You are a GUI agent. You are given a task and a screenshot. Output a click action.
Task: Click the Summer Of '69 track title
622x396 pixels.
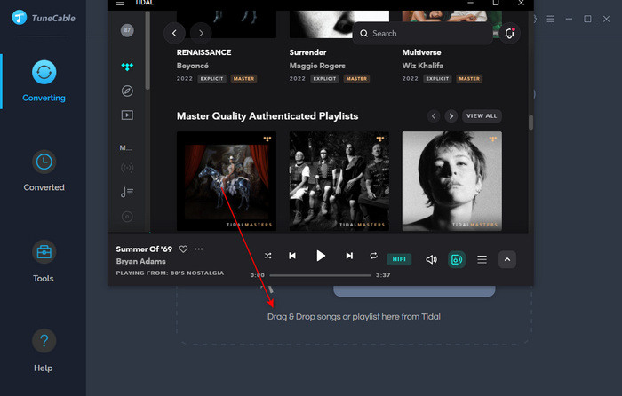coord(144,249)
